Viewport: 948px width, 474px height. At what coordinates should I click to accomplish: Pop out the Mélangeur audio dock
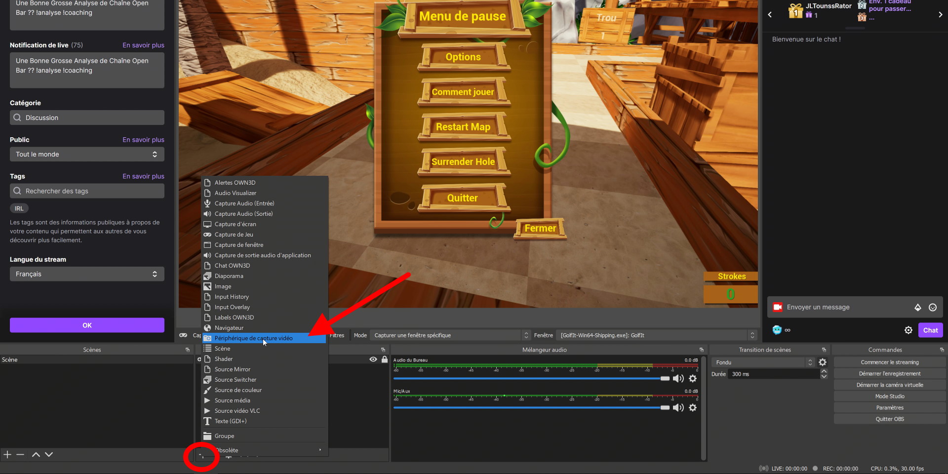pos(701,350)
